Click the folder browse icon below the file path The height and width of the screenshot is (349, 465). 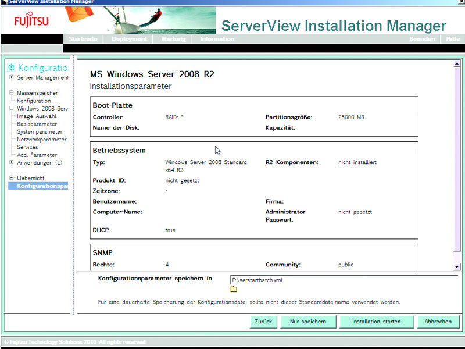point(234,289)
